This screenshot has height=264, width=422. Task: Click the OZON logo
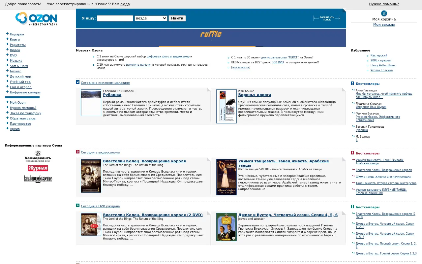36,19
